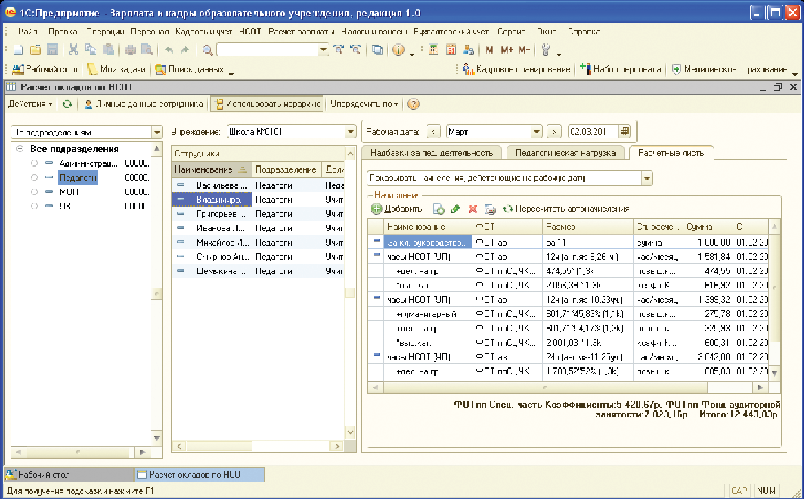Open the Сервис menu
This screenshot has height=499, width=804.
point(512,32)
